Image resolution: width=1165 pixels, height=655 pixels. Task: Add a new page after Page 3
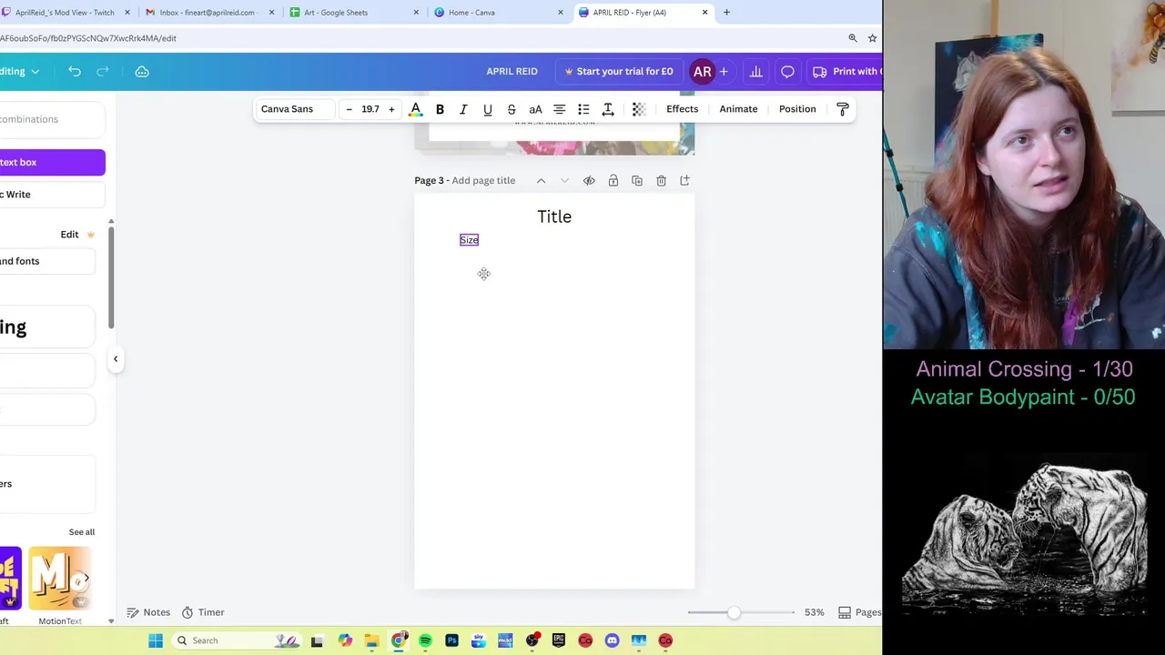coord(684,180)
